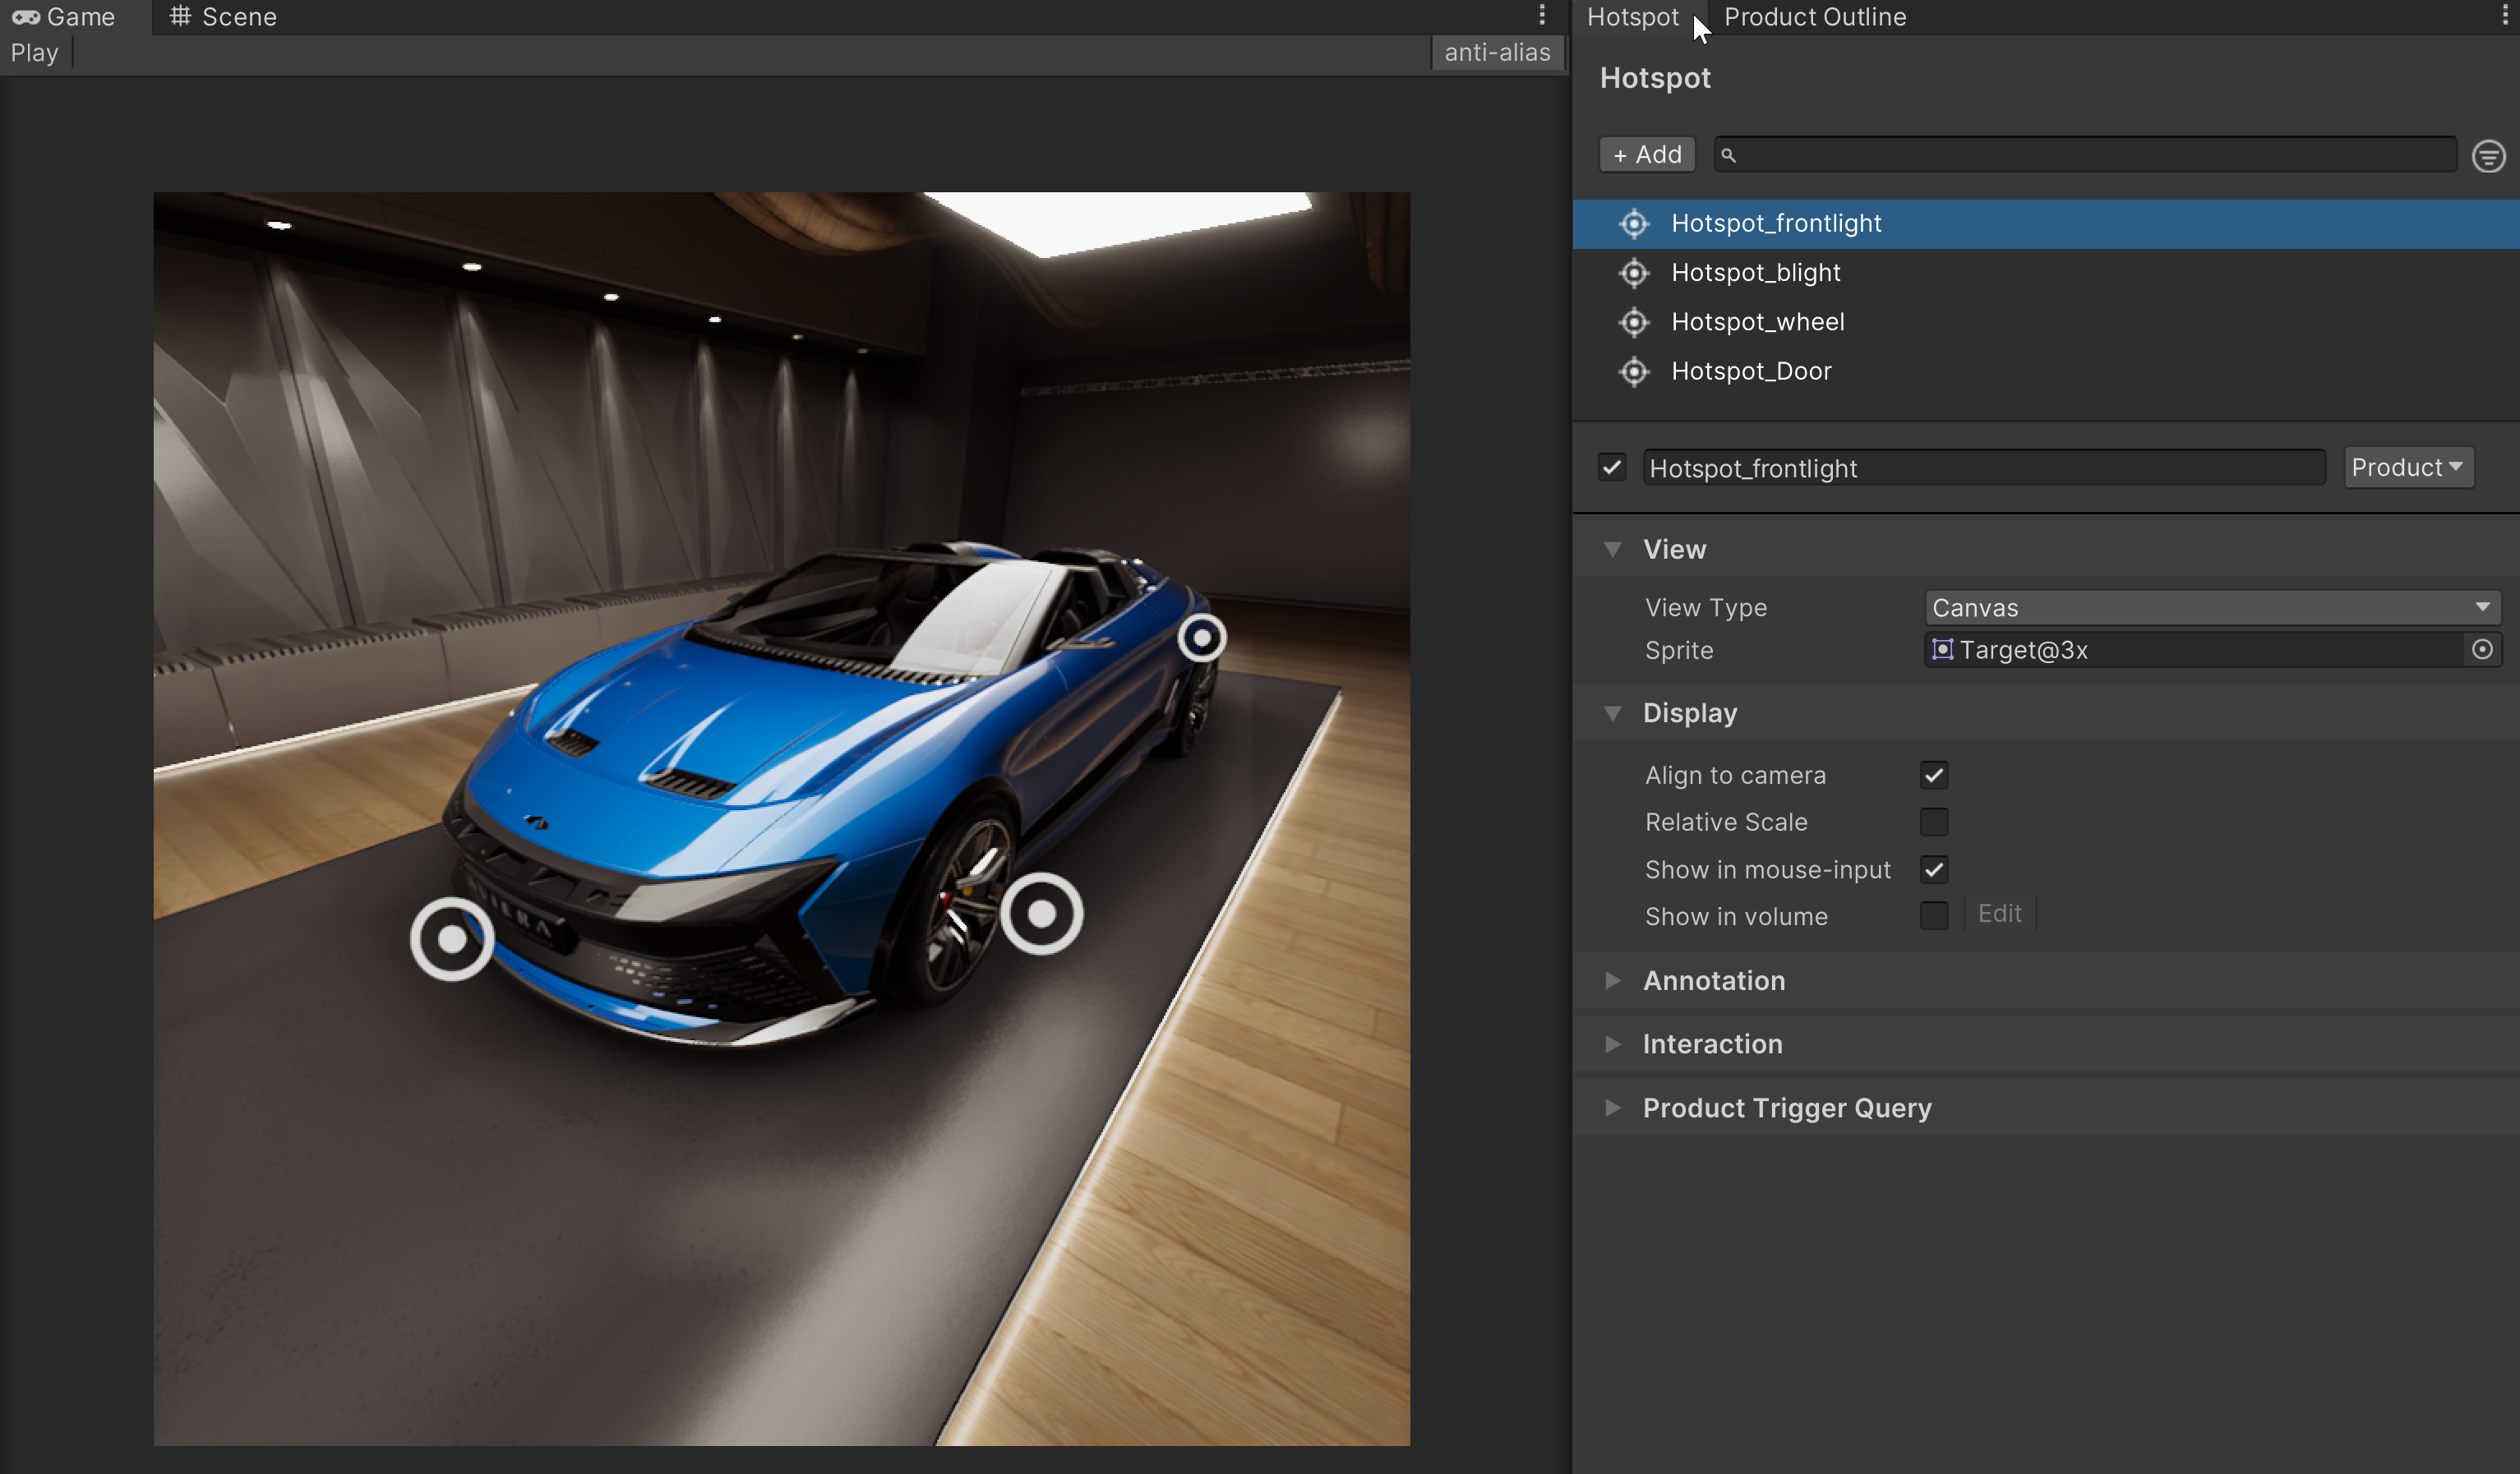Image resolution: width=2520 pixels, height=1474 pixels.
Task: Switch to the Product Outline tab
Action: coord(1815,16)
